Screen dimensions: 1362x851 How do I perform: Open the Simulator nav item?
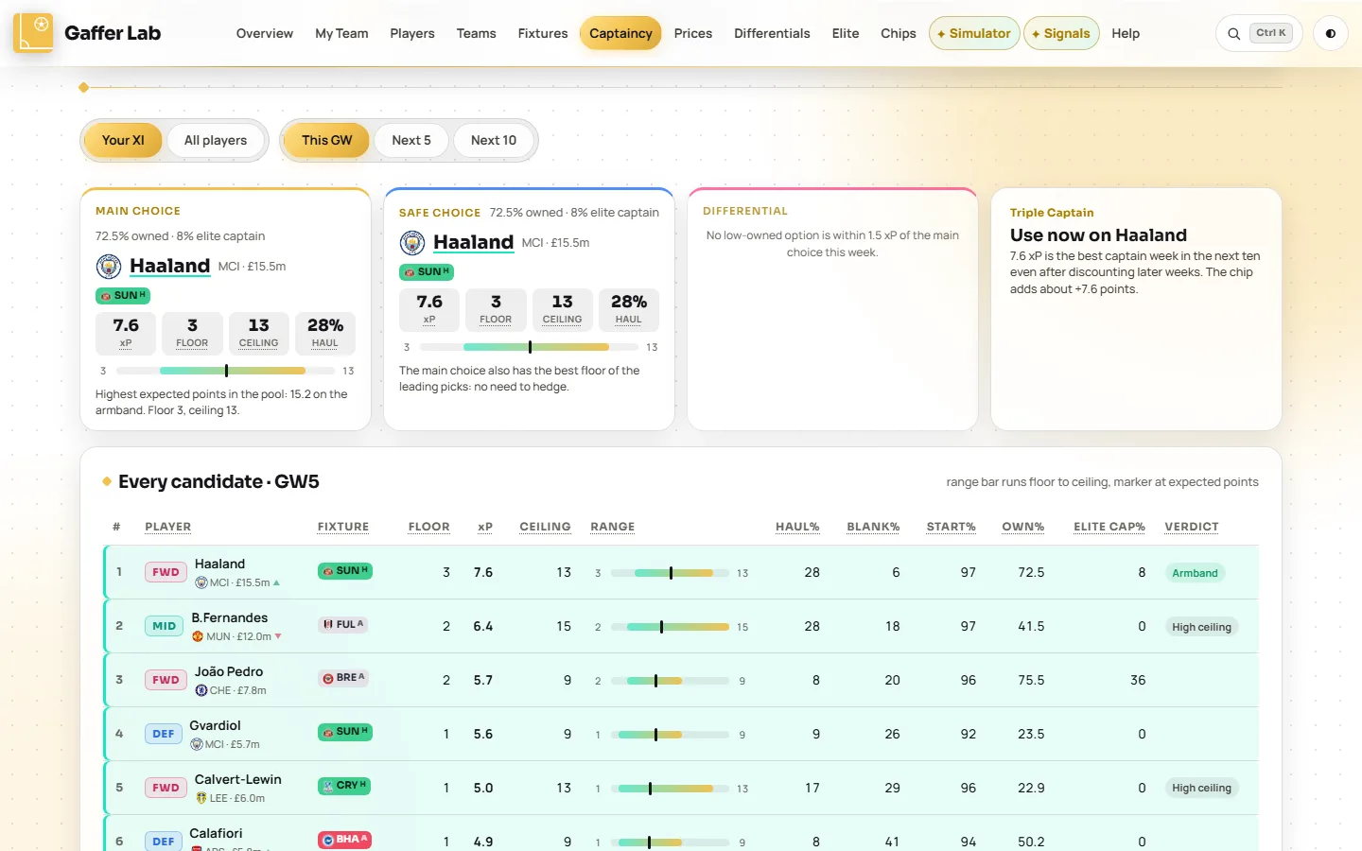pyautogui.click(x=974, y=33)
